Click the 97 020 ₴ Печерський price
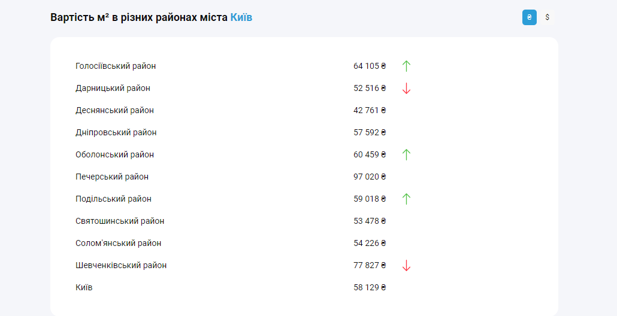The image size is (617, 316). point(370,177)
